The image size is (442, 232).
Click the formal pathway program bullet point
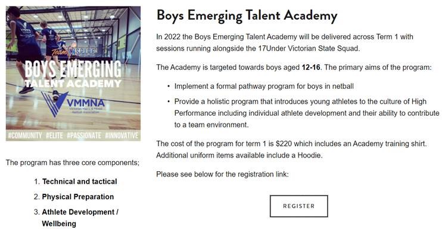click(264, 86)
